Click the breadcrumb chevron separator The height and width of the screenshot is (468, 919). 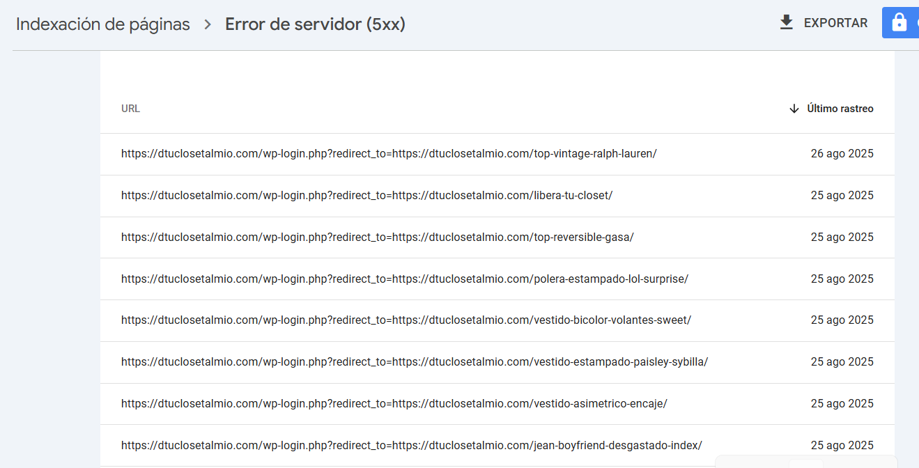[207, 24]
